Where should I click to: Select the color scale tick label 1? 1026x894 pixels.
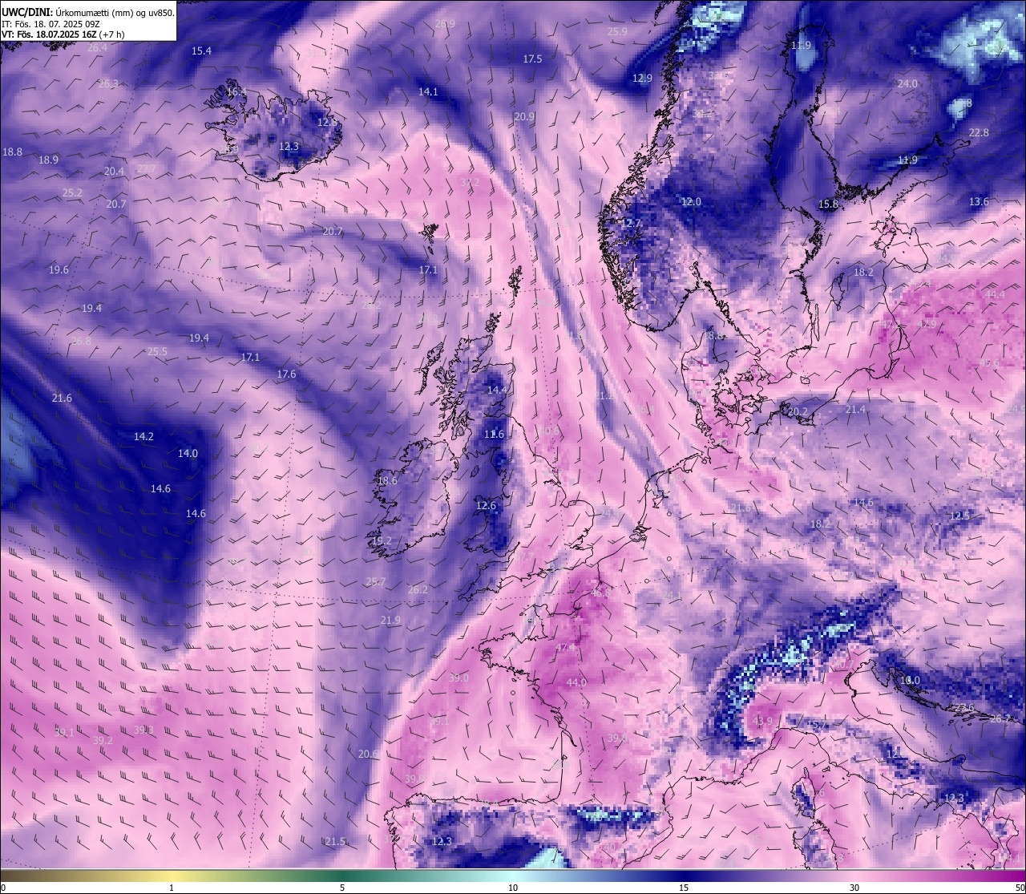[x=172, y=888]
